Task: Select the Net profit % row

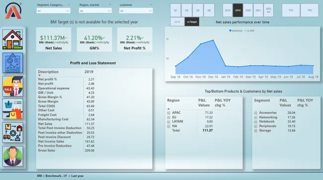Action: 66,79
